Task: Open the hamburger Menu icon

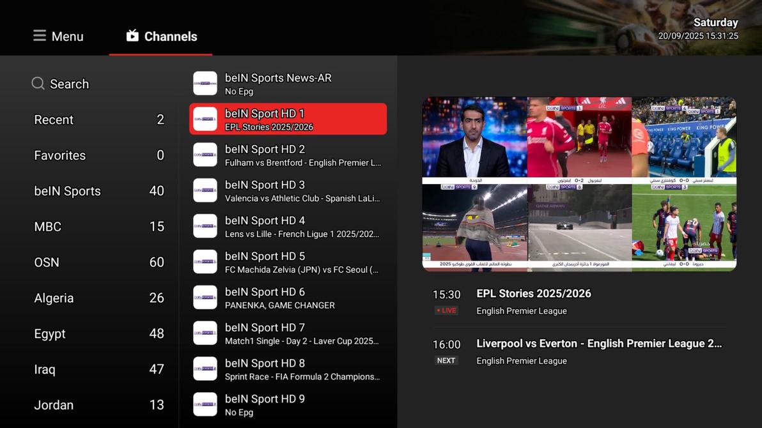Action: pyautogui.click(x=39, y=36)
